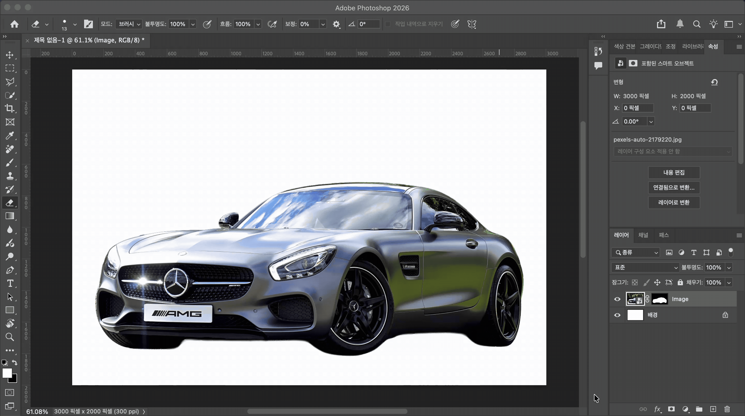Select the Brush tool

10,163
